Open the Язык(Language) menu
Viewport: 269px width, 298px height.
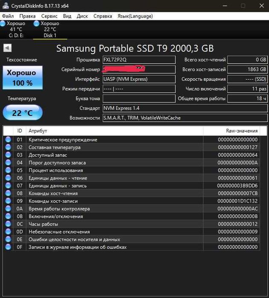(x=135, y=16)
